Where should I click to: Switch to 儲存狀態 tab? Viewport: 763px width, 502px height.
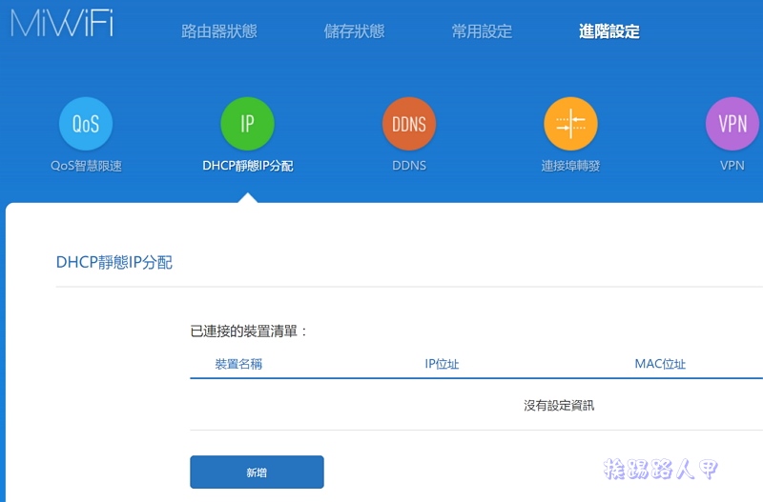point(354,31)
